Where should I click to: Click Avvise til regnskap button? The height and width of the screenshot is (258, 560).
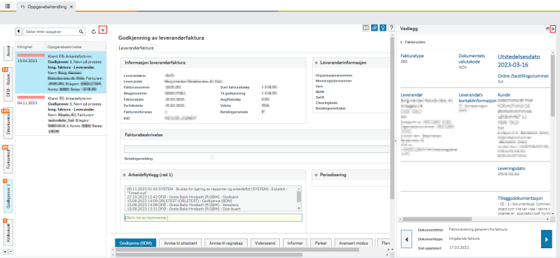pyautogui.click(x=226, y=243)
